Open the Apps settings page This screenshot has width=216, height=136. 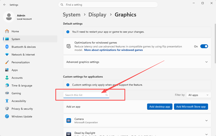pos(30,70)
